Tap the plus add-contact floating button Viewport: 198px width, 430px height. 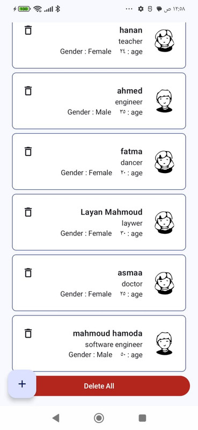(22, 384)
